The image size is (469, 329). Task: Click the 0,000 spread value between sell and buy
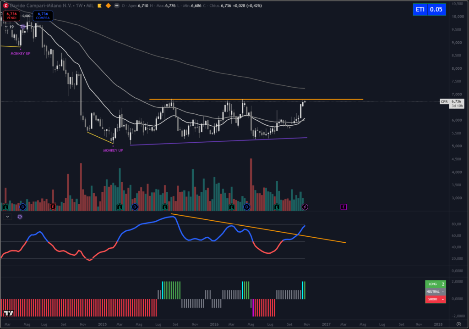tap(26, 16)
